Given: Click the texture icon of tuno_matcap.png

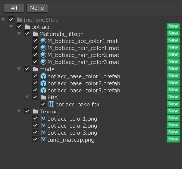Looking at the screenshot, I should point(43,140).
